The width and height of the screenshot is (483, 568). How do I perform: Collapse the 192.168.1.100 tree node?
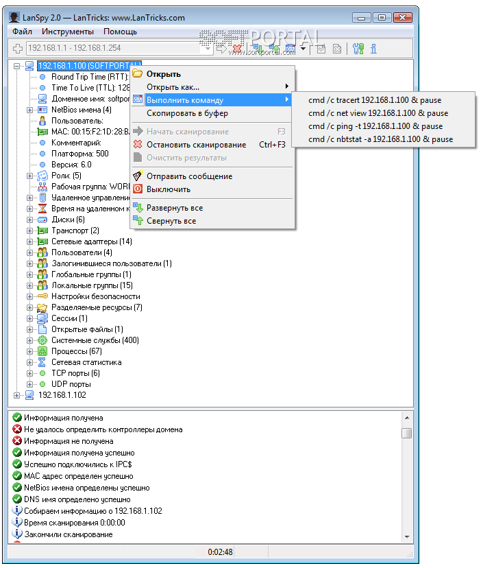coord(16,66)
